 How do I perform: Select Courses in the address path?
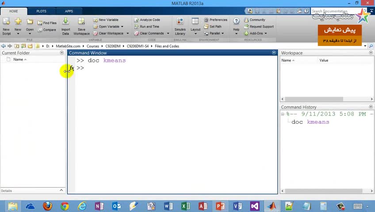(93, 46)
